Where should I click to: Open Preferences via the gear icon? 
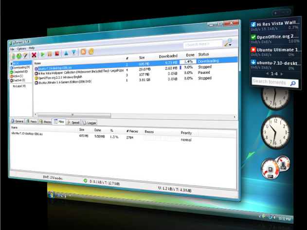click(91, 51)
